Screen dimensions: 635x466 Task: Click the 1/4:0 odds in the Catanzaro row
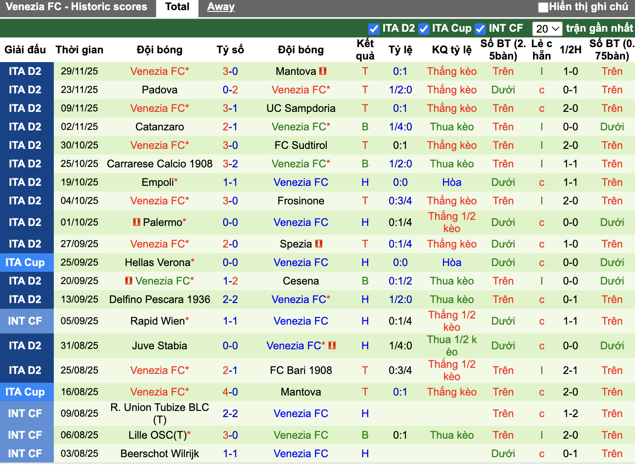click(x=400, y=127)
